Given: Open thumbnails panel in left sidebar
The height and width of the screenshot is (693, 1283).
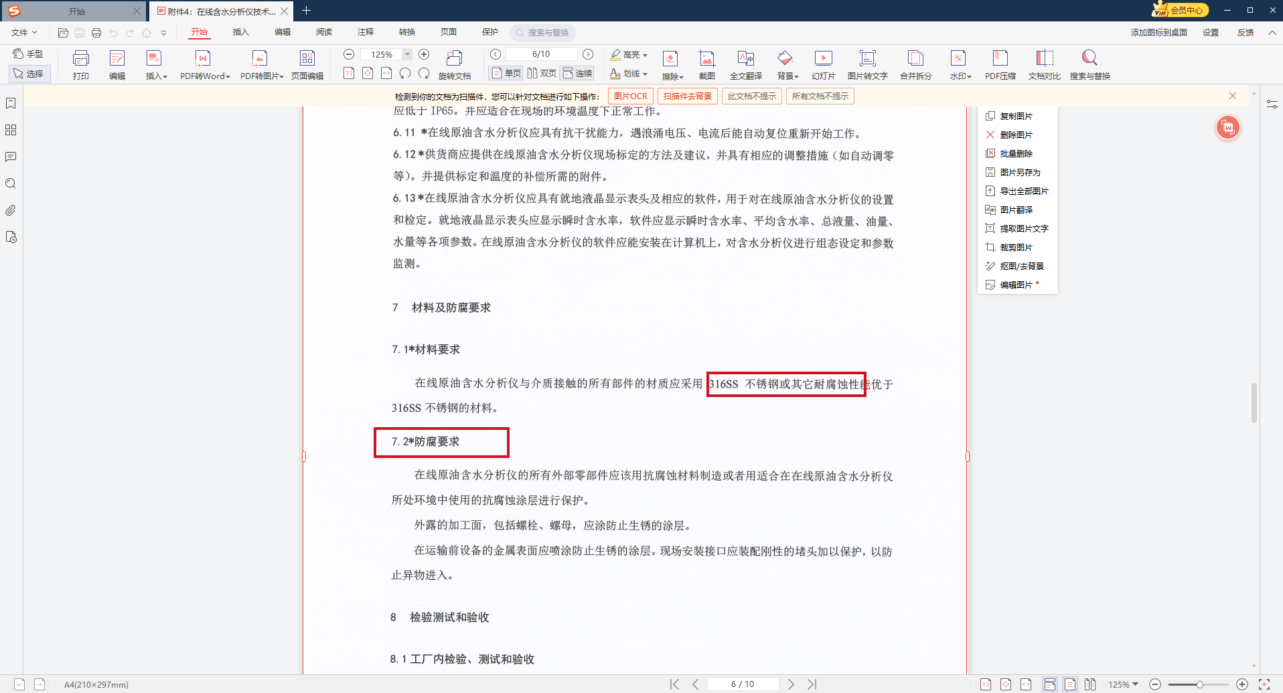Looking at the screenshot, I should [11, 130].
